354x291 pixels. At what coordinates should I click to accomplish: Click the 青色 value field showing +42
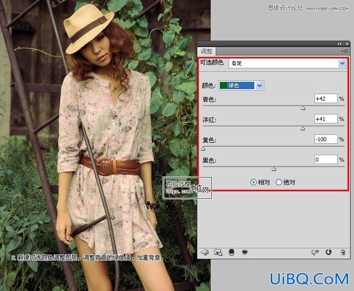pyautogui.click(x=326, y=99)
